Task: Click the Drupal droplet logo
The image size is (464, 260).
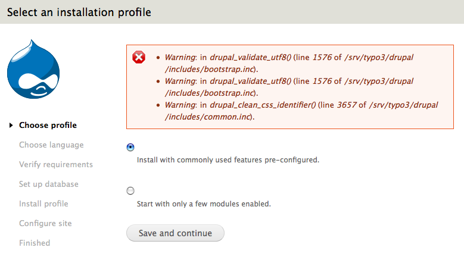Action: 33,70
